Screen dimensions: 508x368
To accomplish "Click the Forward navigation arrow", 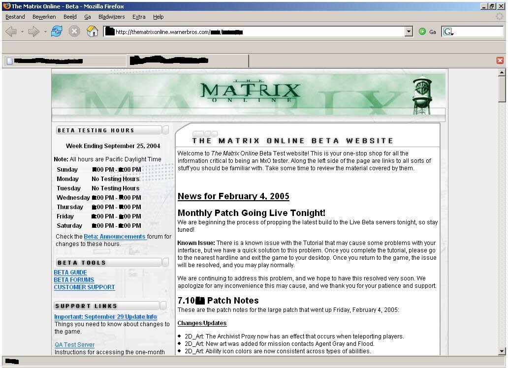I will point(33,31).
